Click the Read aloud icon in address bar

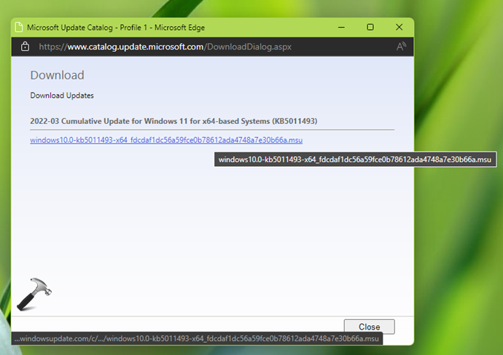coord(401,47)
